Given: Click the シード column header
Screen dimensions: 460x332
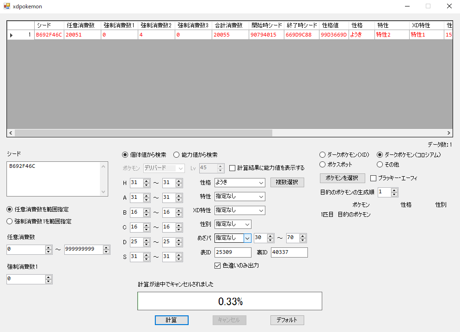Looking at the screenshot, I should click(x=49, y=25).
